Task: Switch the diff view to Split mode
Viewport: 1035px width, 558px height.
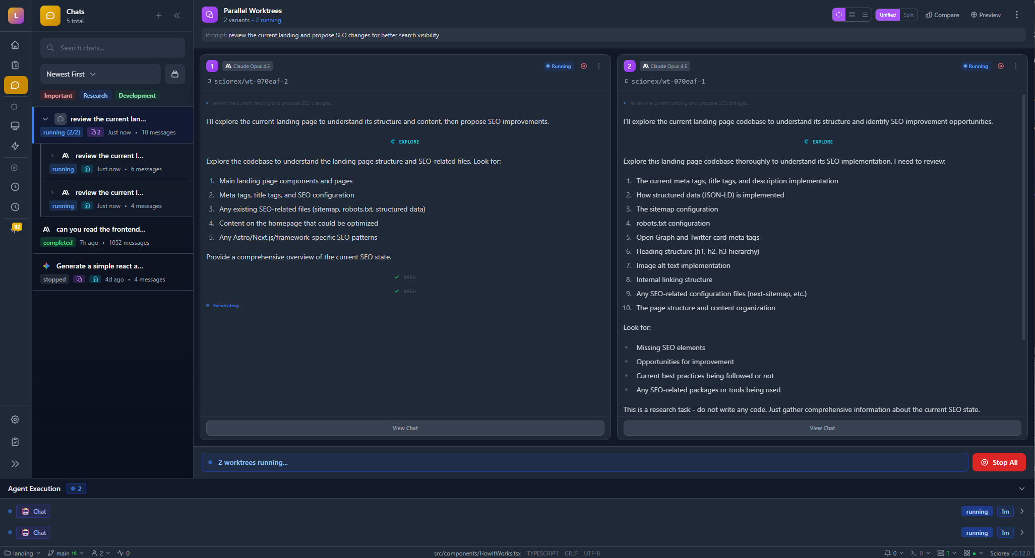Action: pyautogui.click(x=908, y=15)
